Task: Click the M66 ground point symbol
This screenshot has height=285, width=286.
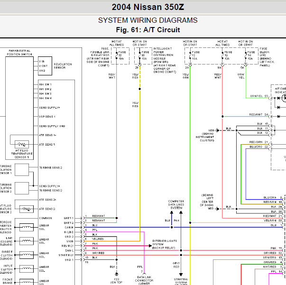Action: [x=218, y=209]
